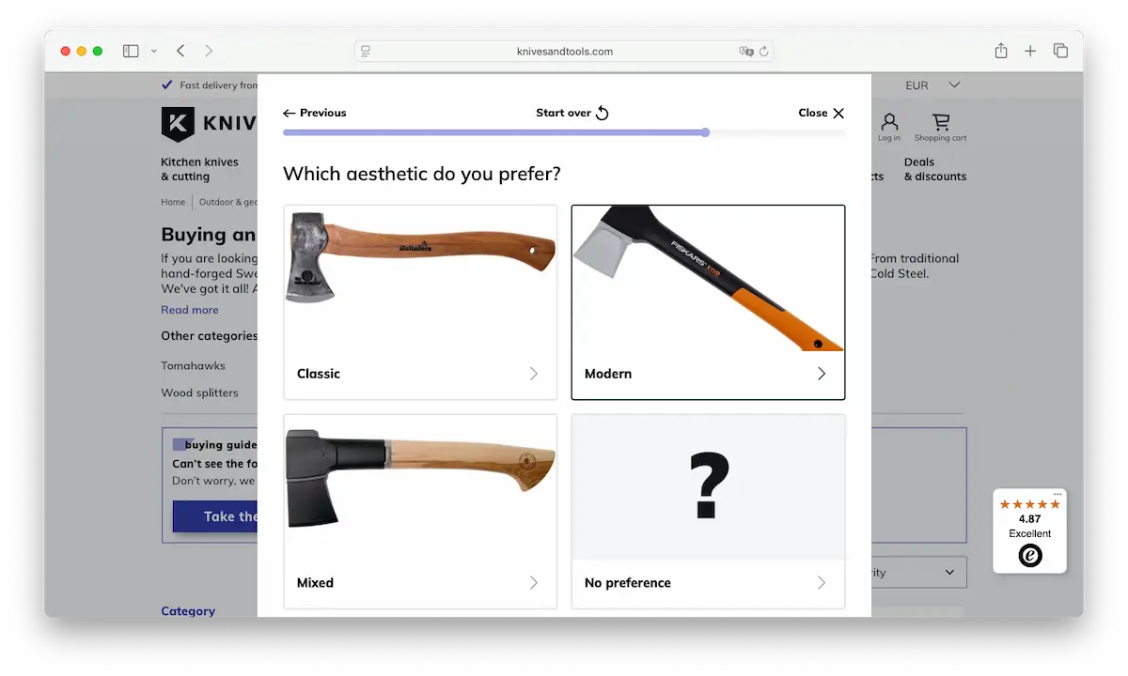Go back with the Safari back arrow
This screenshot has width=1128, height=676.
(x=180, y=51)
